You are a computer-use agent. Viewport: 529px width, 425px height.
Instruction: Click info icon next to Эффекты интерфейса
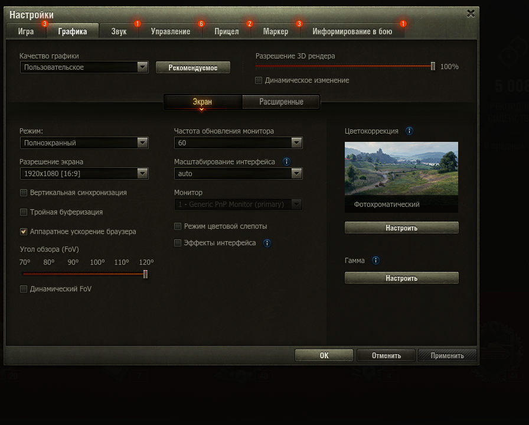(267, 243)
